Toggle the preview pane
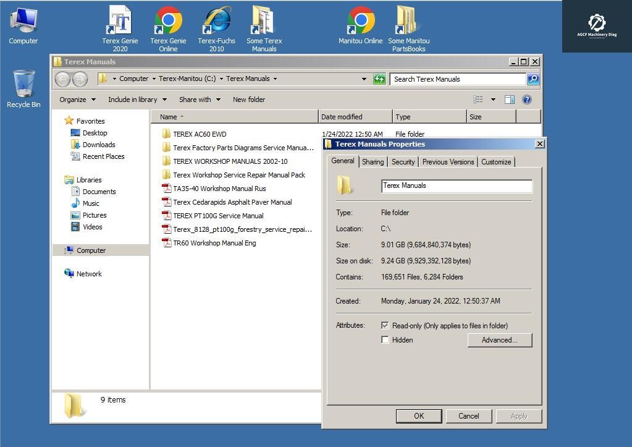This screenshot has height=447, width=632. [509, 99]
